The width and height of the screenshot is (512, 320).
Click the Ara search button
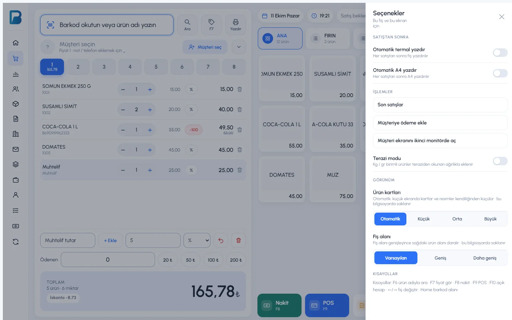(x=187, y=25)
